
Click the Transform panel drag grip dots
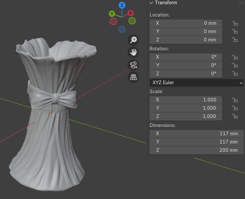coord(241,3)
